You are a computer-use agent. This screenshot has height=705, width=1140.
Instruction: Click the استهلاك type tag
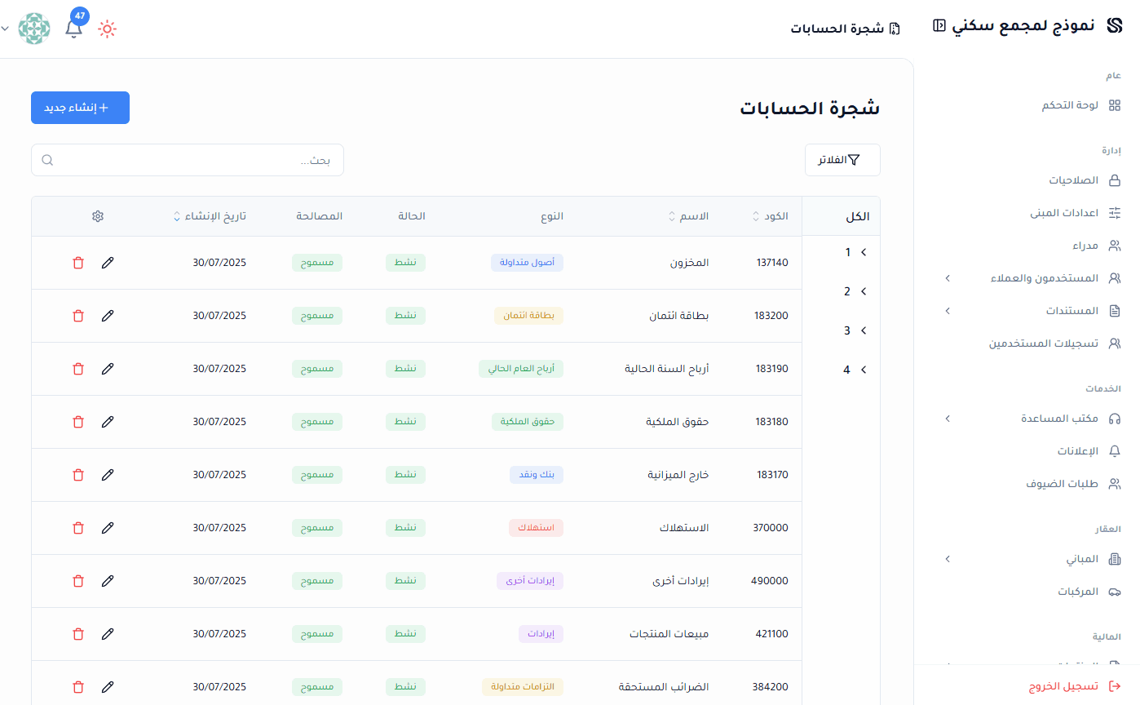tap(536, 528)
